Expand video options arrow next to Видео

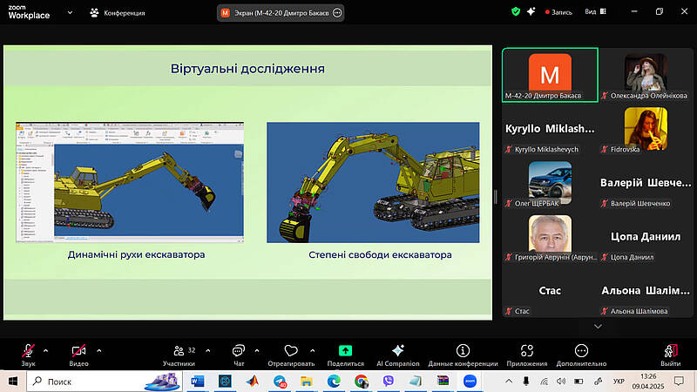tap(98, 350)
